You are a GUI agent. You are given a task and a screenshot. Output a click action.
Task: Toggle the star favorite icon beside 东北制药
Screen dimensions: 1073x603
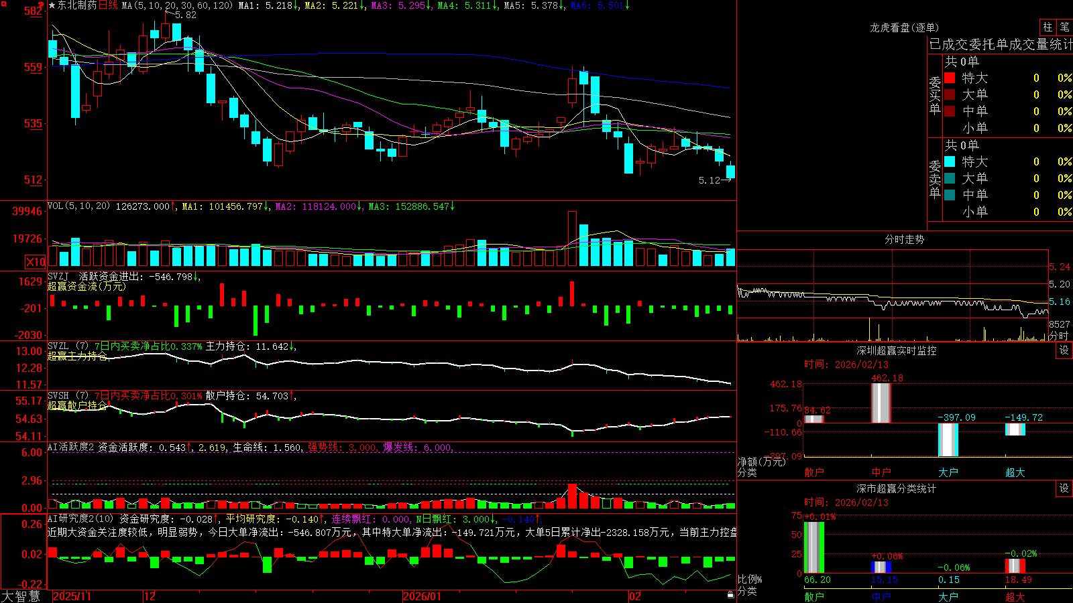pyautogui.click(x=52, y=5)
